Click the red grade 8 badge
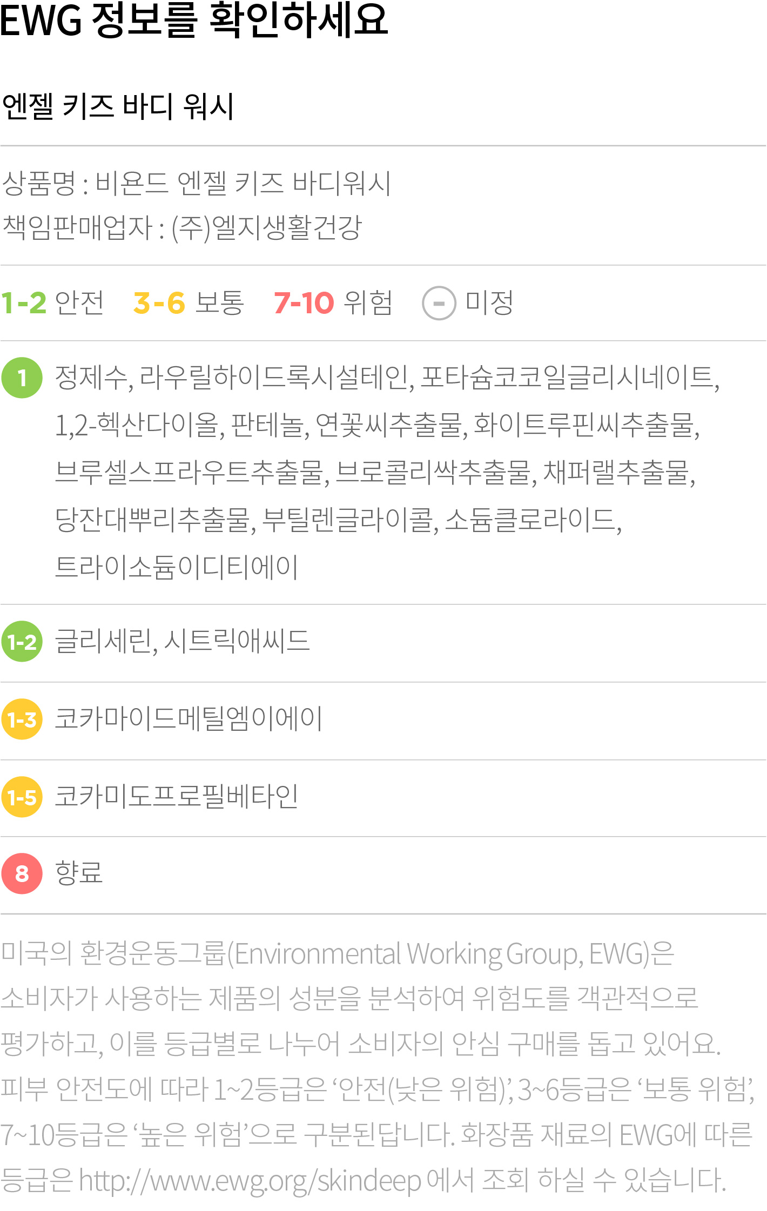Viewport: 767px width, 1211px height. click(22, 873)
